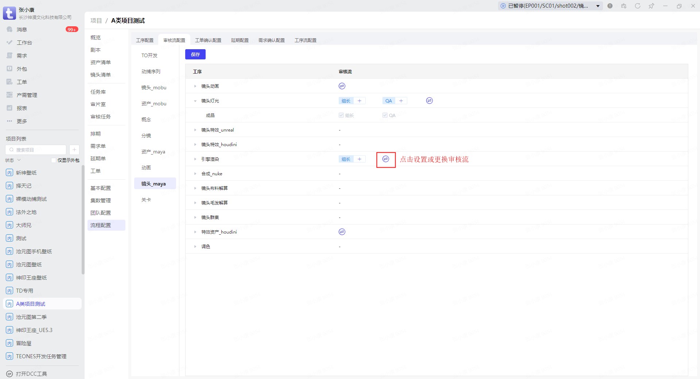Click review flow icon for 镜头动画 row
The width and height of the screenshot is (700, 379).
point(342,86)
